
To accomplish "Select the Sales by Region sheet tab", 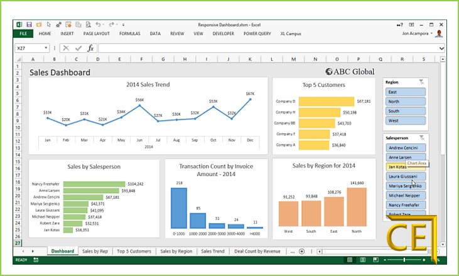I will tap(176, 251).
